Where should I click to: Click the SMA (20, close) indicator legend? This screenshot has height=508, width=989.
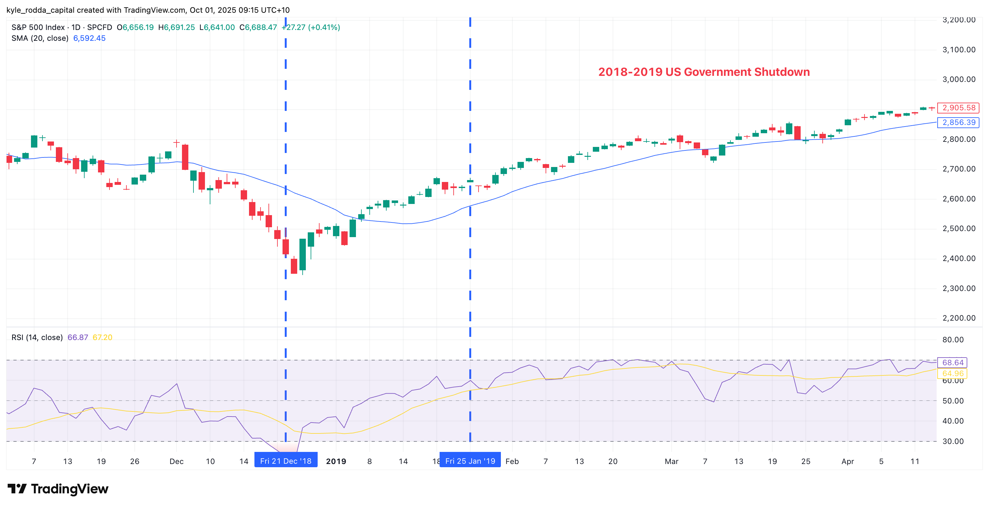(x=40, y=38)
